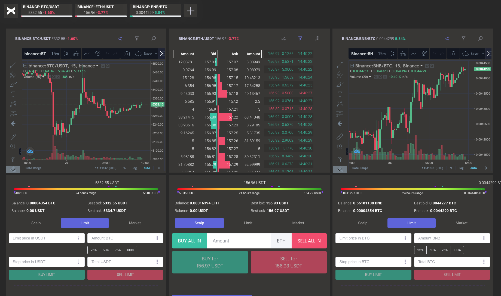
Task: Open chart settings gear in BTC chart footer
Action: (159, 168)
